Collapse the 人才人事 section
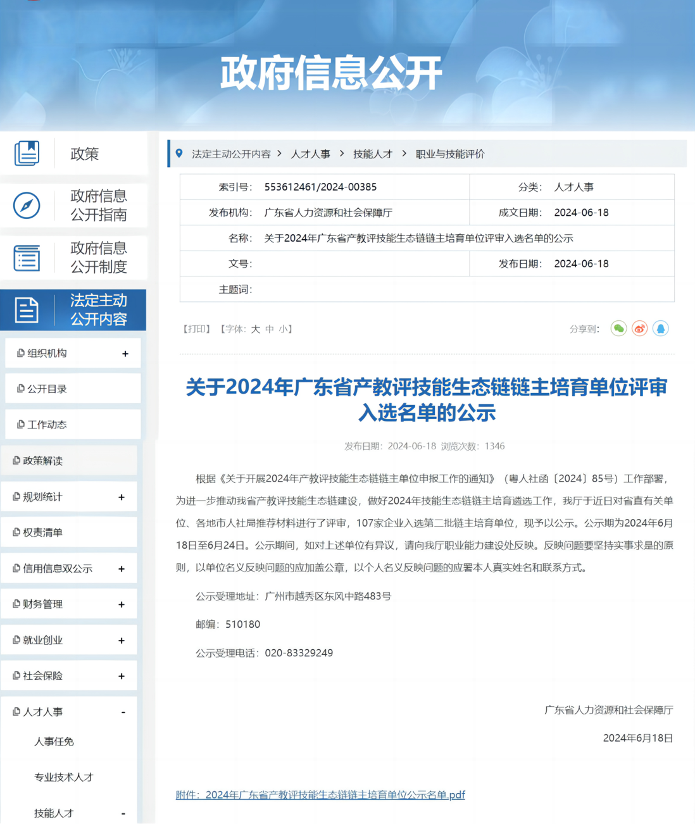This screenshot has width=695, height=824. pos(122,711)
